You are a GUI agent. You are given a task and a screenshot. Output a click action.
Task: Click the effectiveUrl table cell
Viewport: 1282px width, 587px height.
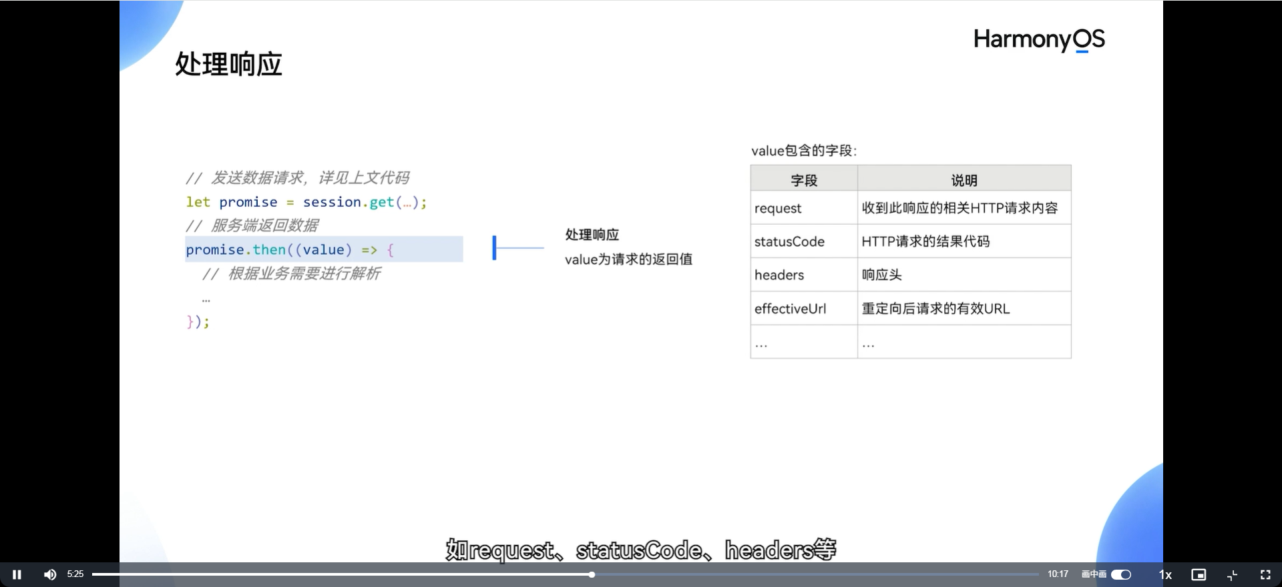804,308
